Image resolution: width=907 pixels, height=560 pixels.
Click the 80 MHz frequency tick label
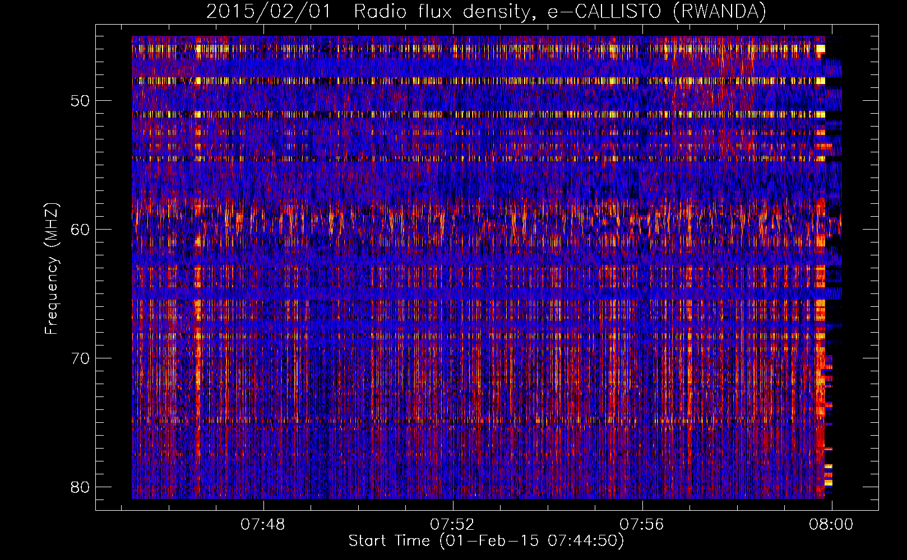[x=81, y=487]
